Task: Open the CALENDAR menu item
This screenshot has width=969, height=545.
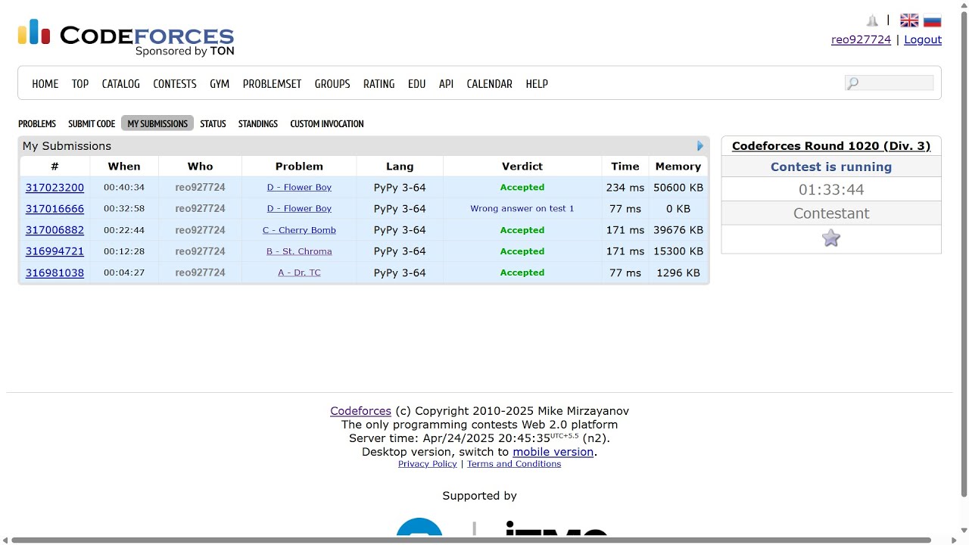Action: [490, 84]
